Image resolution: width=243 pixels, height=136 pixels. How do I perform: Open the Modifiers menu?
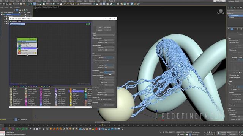click(30, 1)
